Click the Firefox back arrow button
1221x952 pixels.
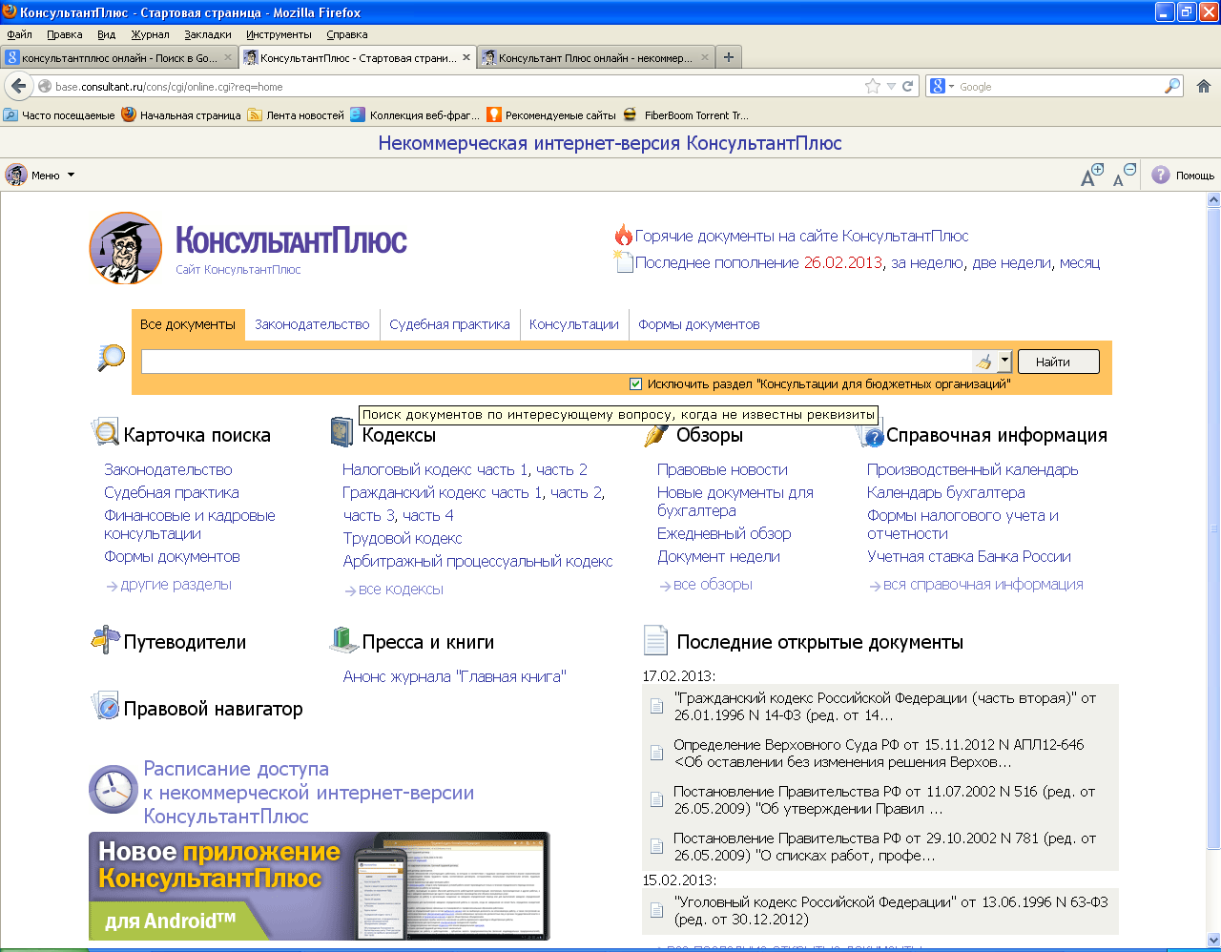(x=17, y=86)
